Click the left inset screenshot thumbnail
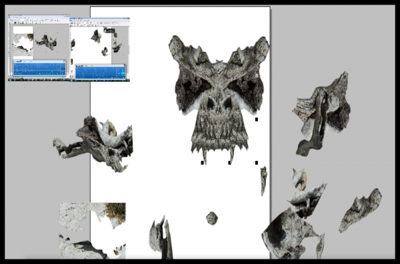 point(39,48)
